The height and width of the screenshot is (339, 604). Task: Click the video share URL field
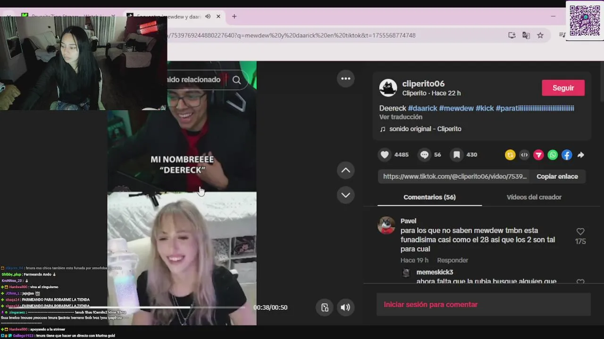455,177
